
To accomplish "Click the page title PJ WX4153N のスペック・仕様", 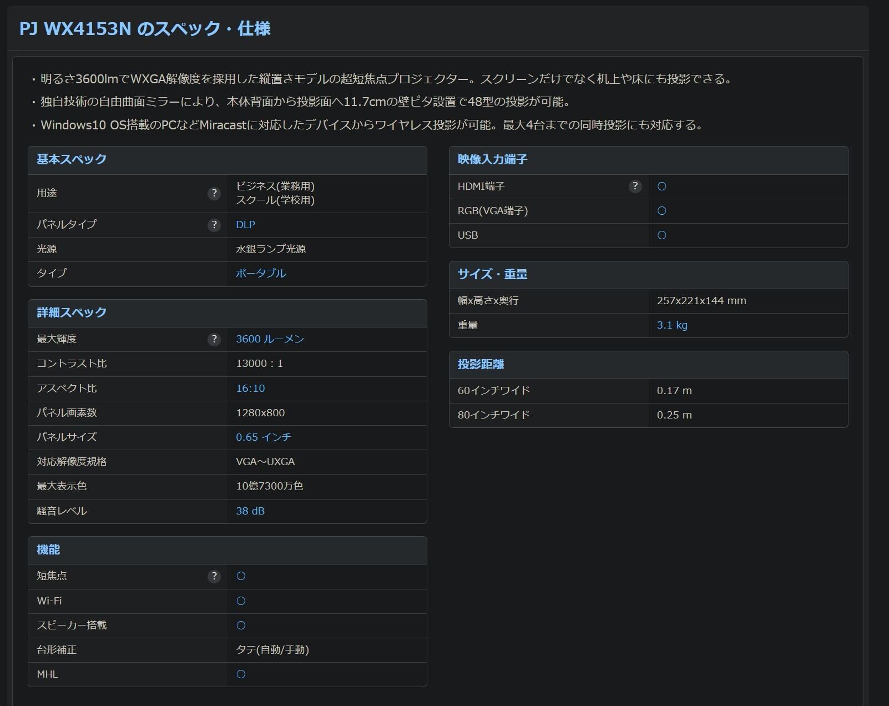I will point(145,29).
